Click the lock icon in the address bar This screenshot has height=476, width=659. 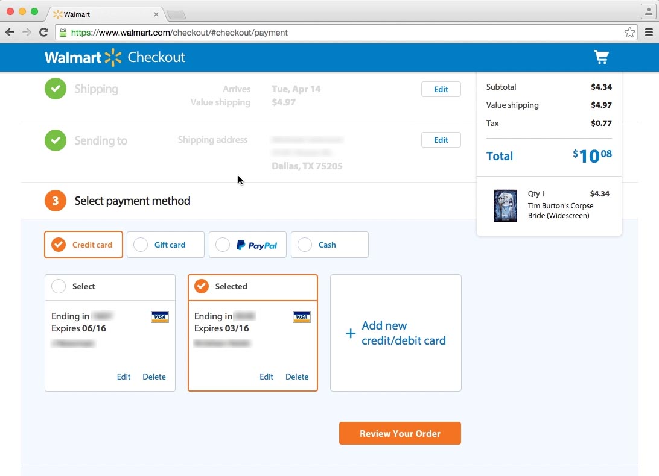click(x=63, y=33)
